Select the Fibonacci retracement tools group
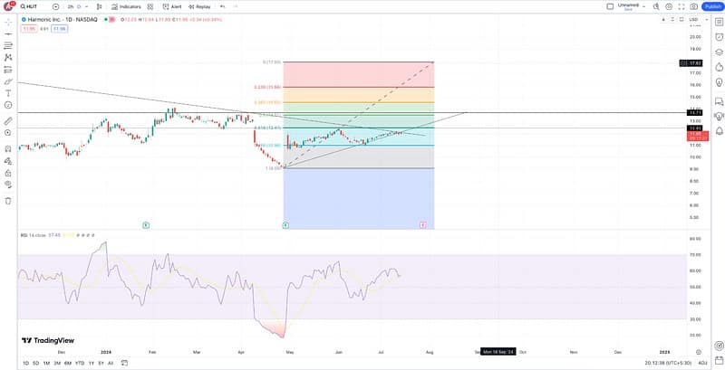Image resolution: width=725 pixels, height=370 pixels. click(x=8, y=45)
